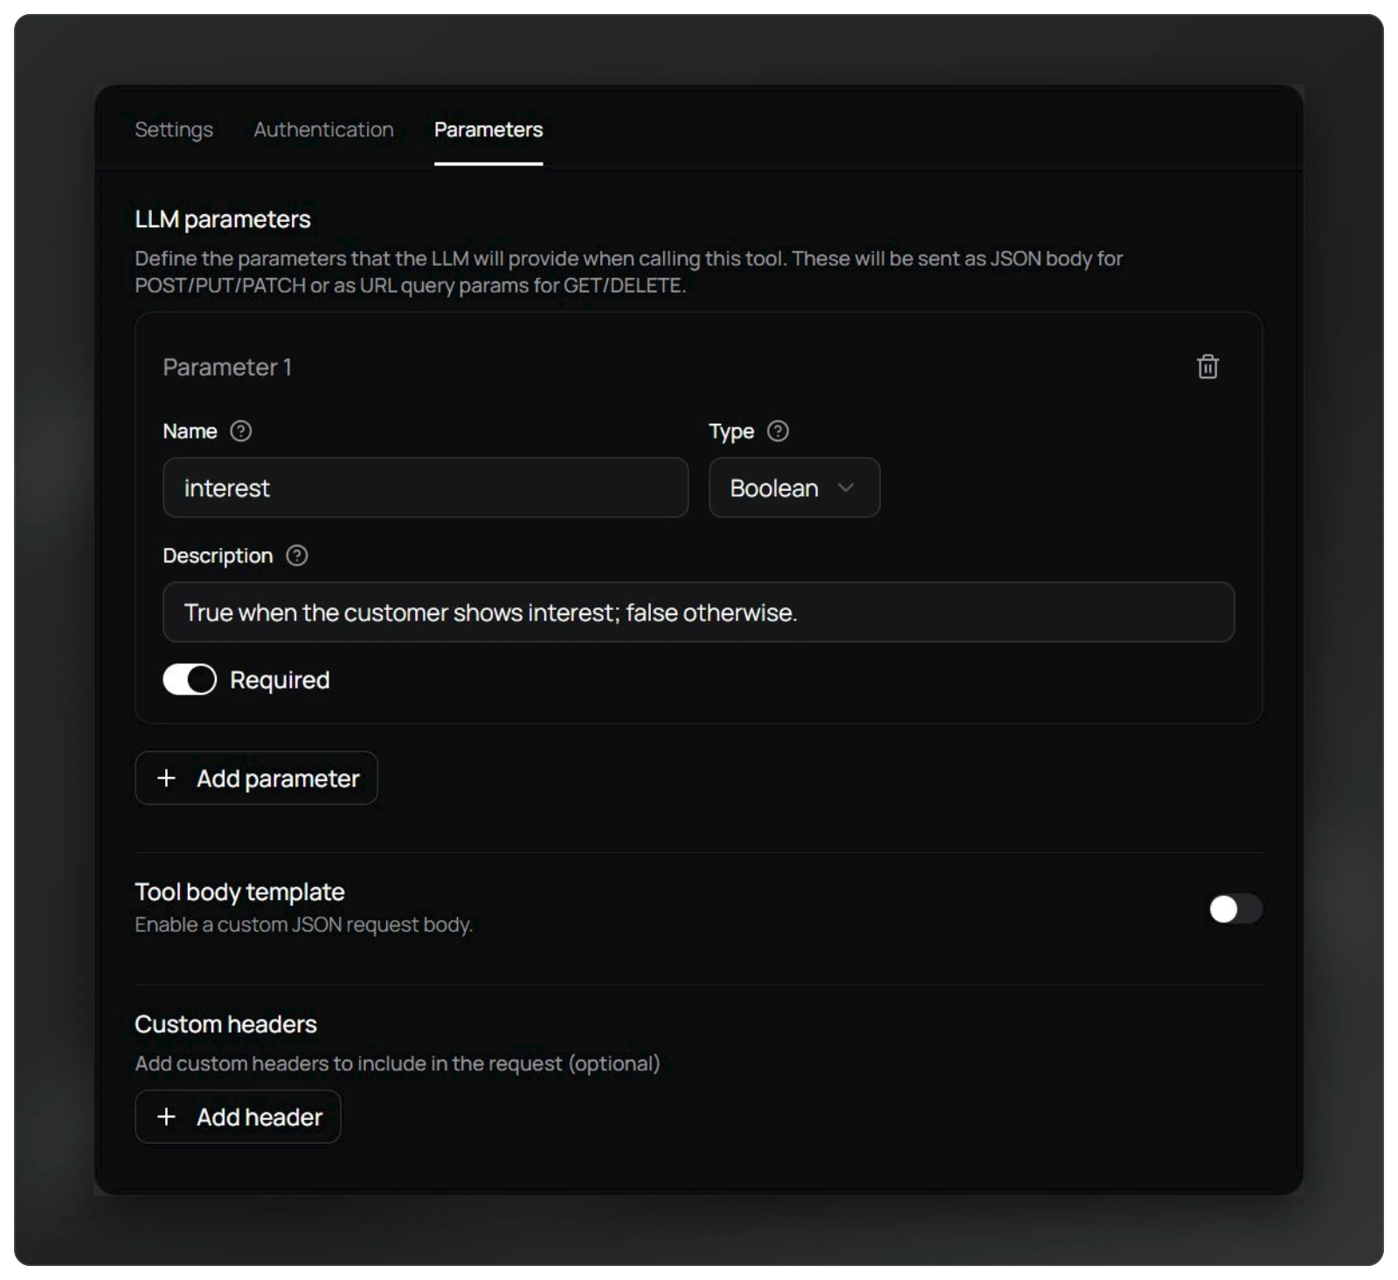
Task: Click the Custom headers heading
Action: point(225,1024)
